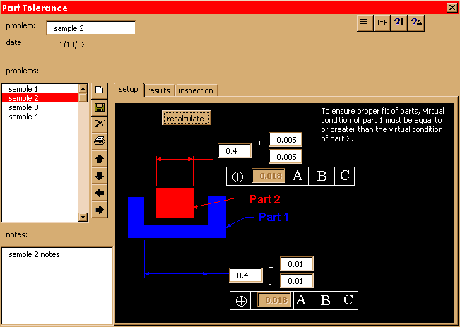
Task: Click the problem name field
Action: pyautogui.click(x=90, y=28)
